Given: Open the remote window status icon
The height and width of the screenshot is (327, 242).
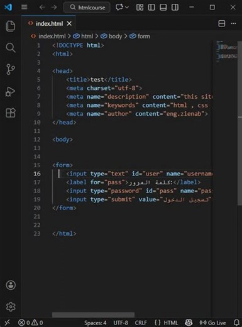Looking at the screenshot, I should point(7,323).
